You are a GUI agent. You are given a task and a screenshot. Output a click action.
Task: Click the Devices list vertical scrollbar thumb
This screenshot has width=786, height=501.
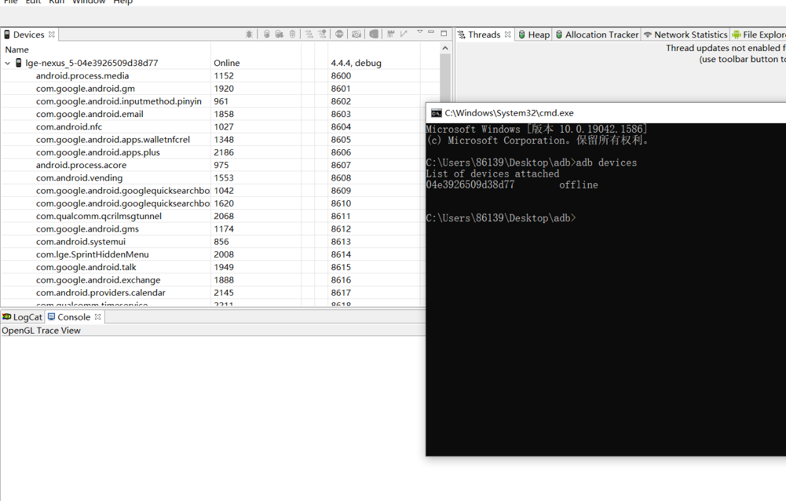(445, 78)
